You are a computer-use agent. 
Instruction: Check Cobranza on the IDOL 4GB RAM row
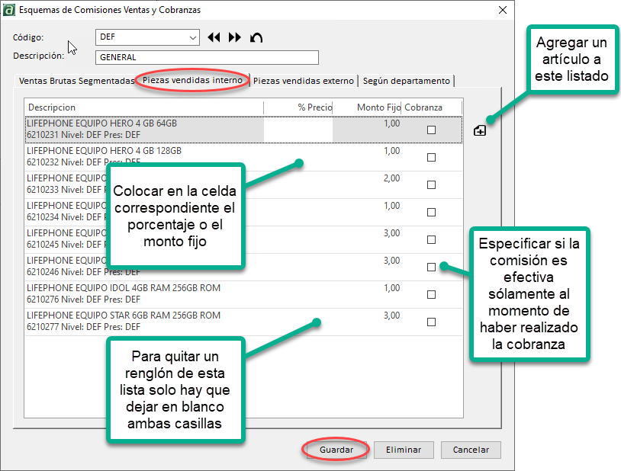tap(432, 294)
